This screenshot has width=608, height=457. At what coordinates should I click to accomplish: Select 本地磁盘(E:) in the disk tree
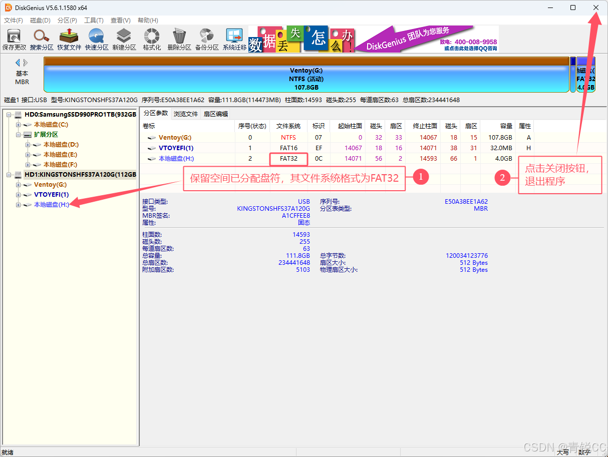pyautogui.click(x=60, y=155)
